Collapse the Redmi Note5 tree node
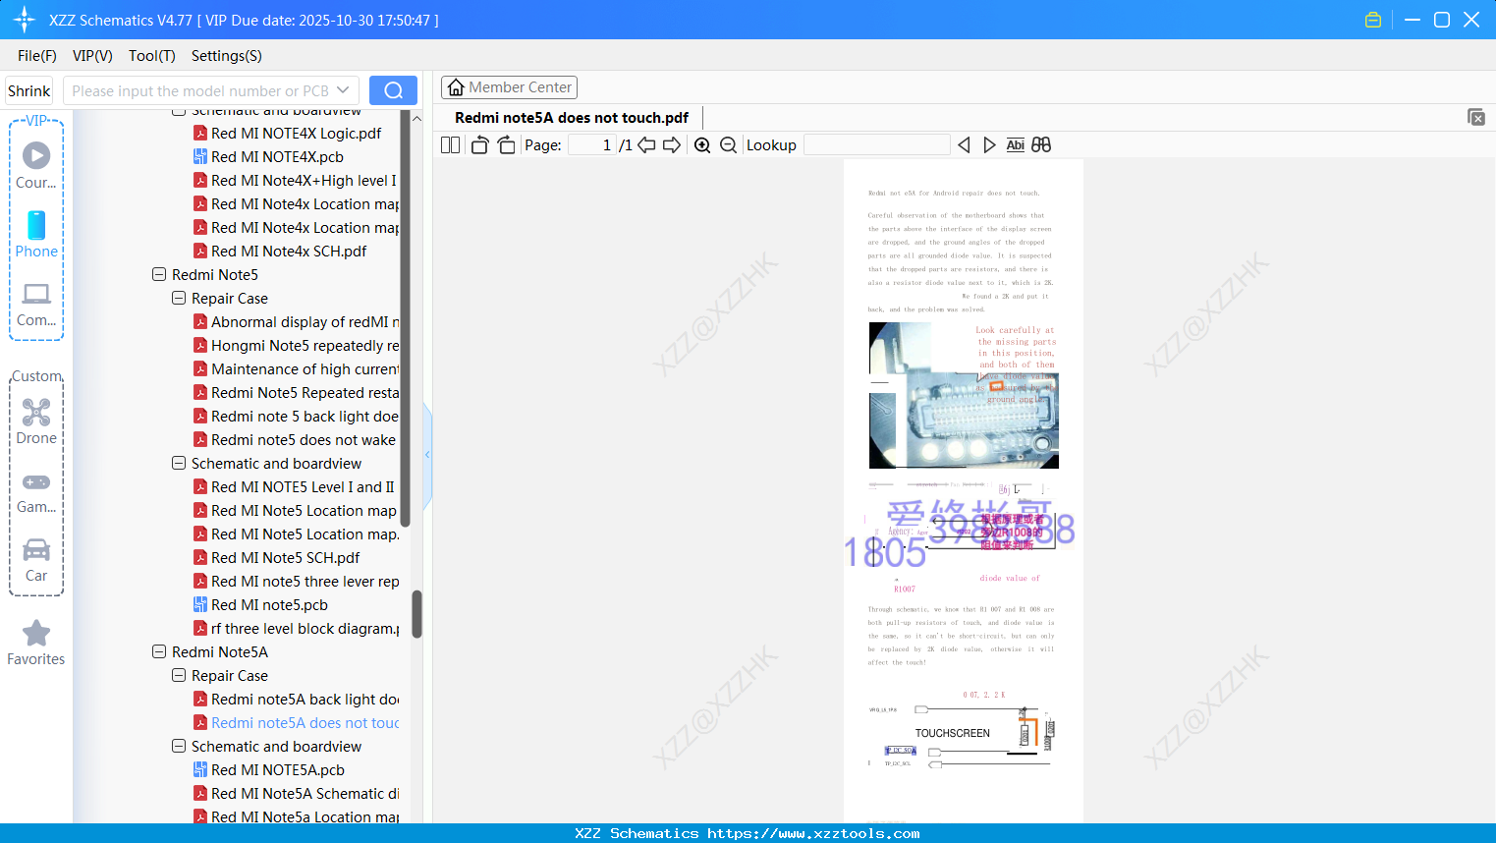 [159, 275]
